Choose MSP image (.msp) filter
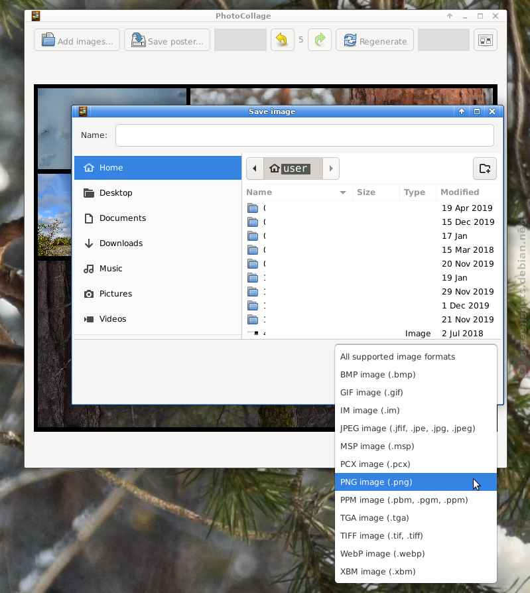 point(416,446)
